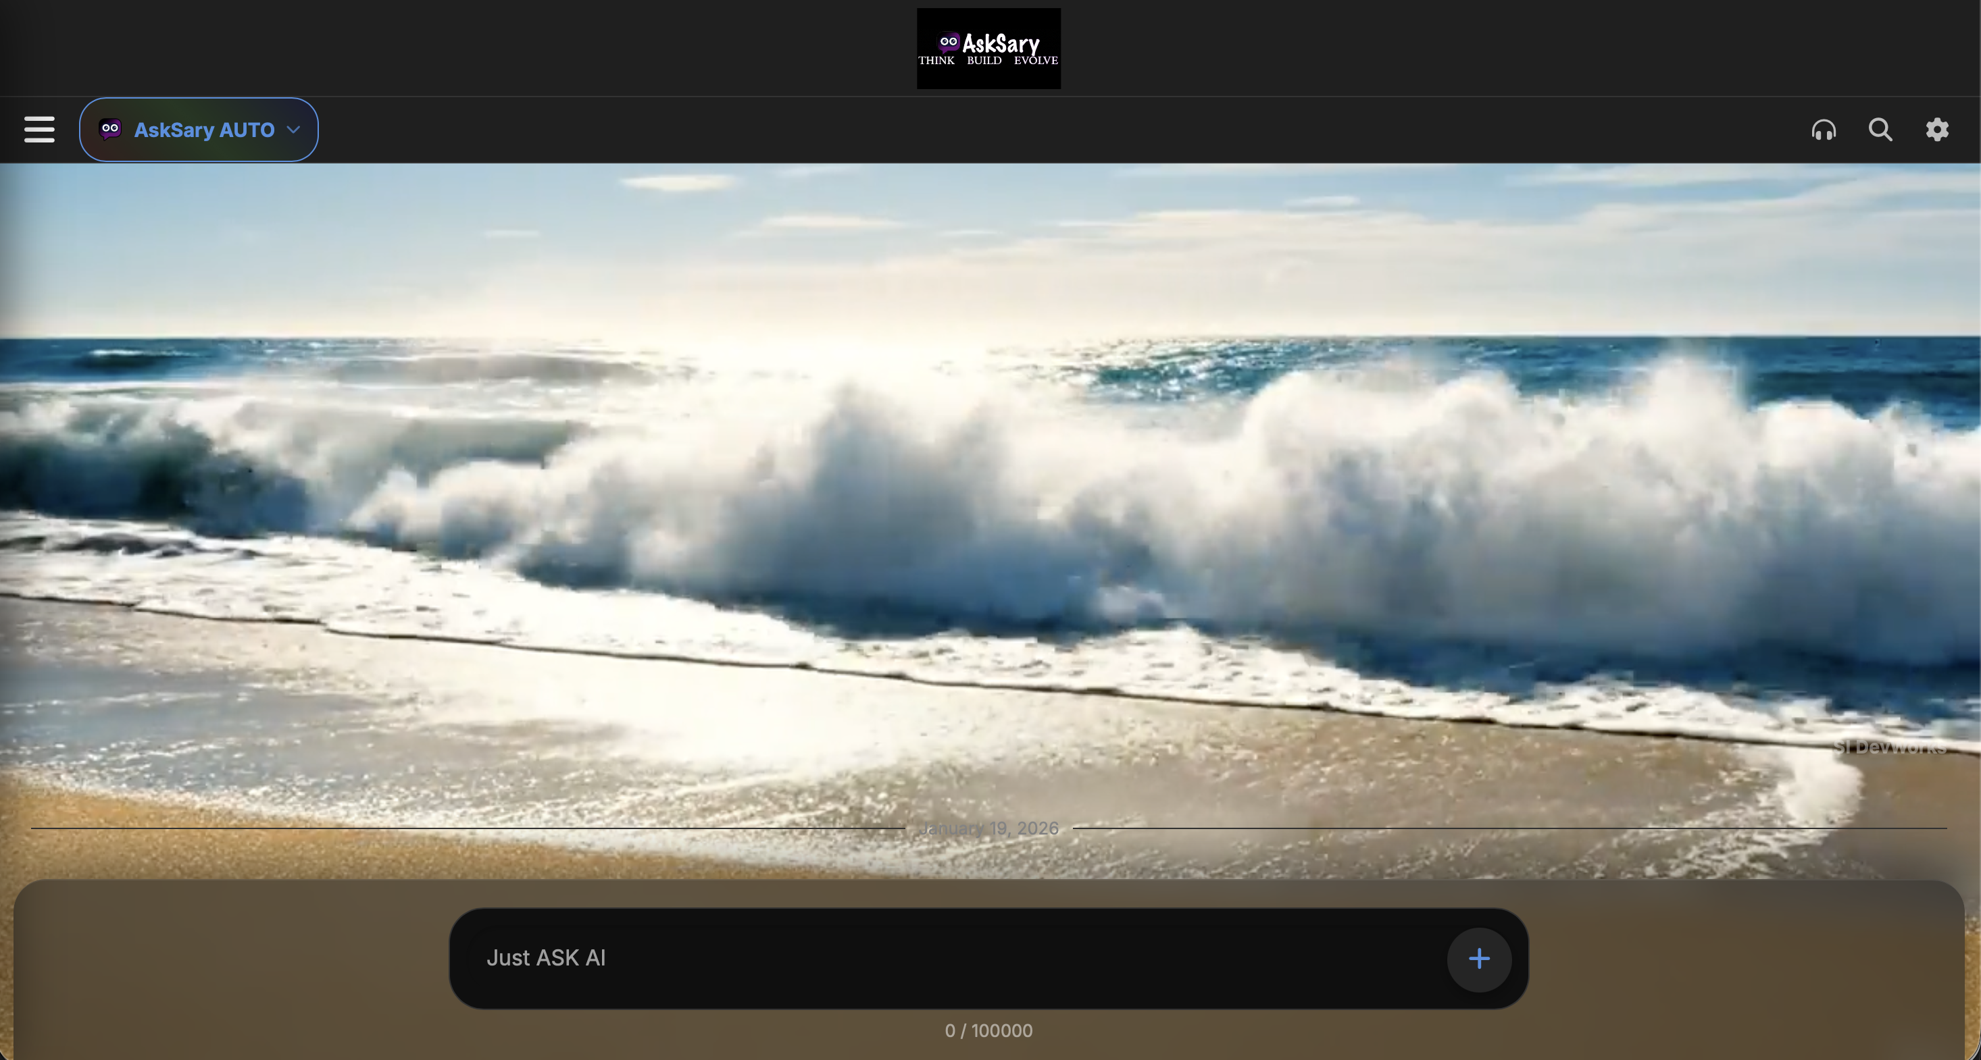Click divider line left of date
This screenshot has width=1981, height=1060.
[461, 828]
